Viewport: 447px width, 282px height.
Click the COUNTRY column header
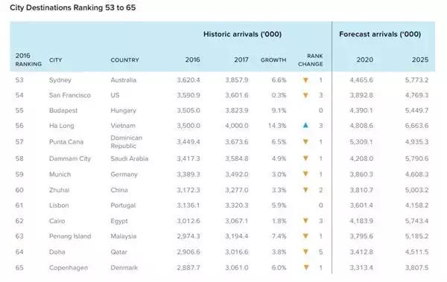[x=124, y=60]
